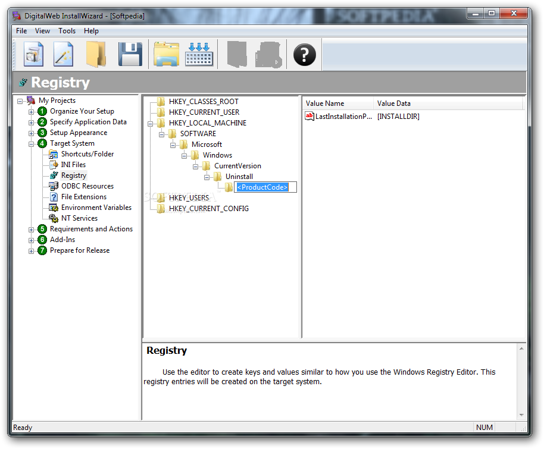The height and width of the screenshot is (449, 544).
Task: Click the greyed-out run toolbar icon
Action: pyautogui.click(x=268, y=55)
